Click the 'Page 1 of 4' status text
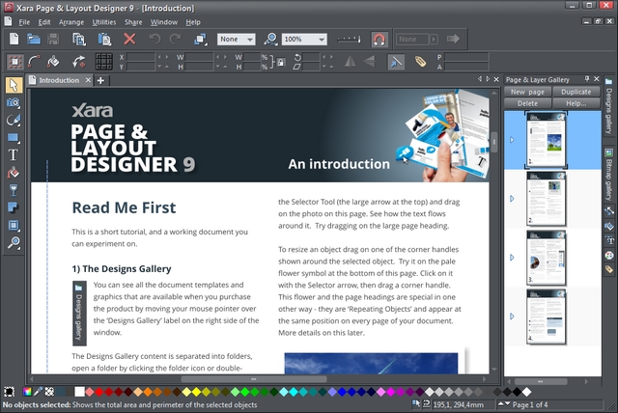 (x=530, y=404)
